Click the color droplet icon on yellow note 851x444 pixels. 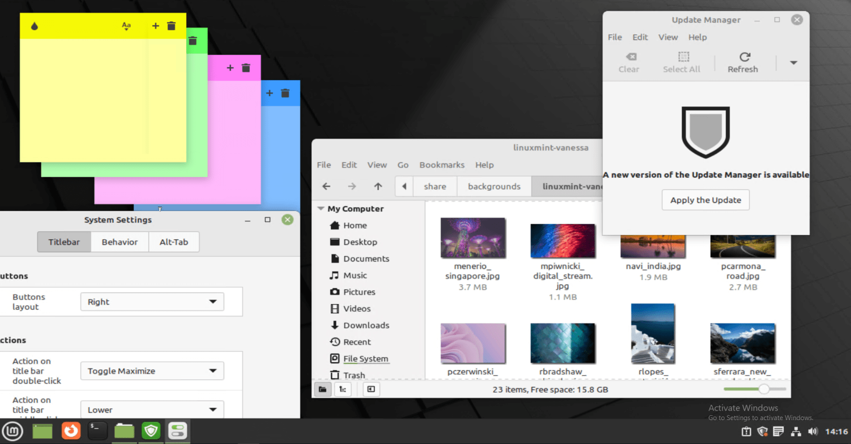(x=34, y=26)
